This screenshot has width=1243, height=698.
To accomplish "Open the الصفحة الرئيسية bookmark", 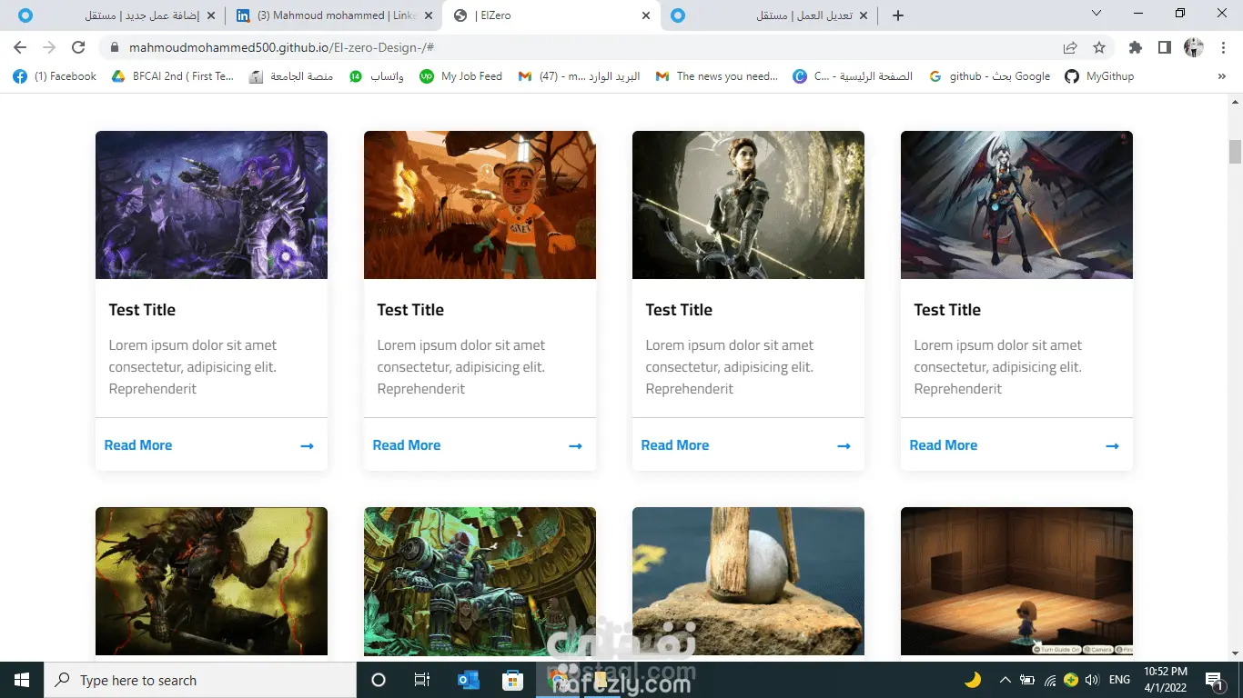I will 853,76.
